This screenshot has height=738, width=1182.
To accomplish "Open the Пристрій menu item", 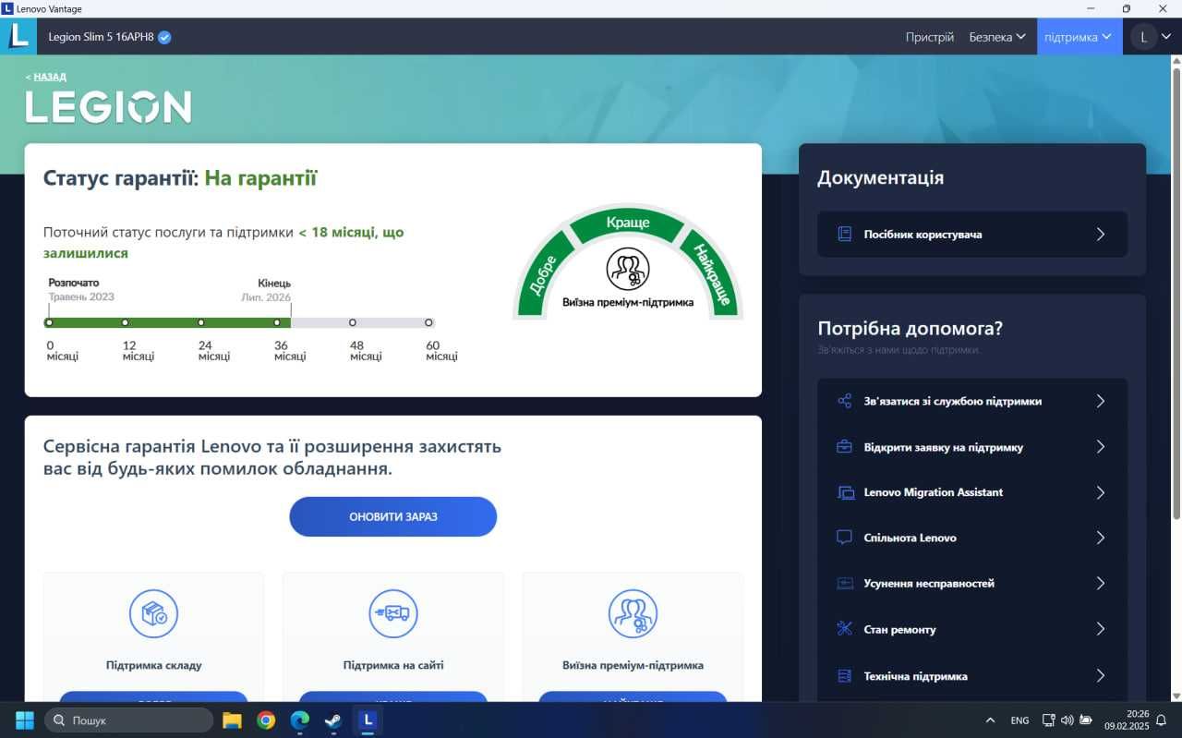I will pos(930,37).
